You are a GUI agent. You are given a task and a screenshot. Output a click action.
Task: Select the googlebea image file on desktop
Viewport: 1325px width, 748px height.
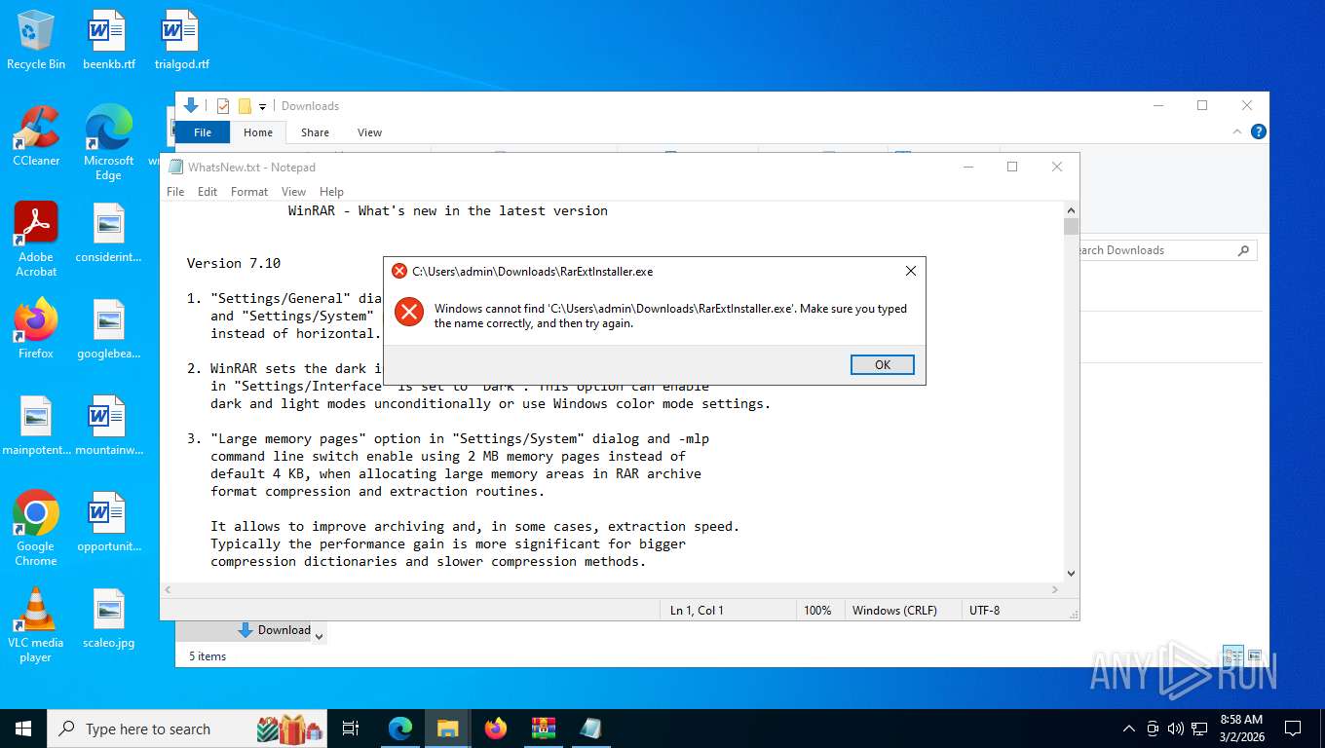tap(108, 329)
